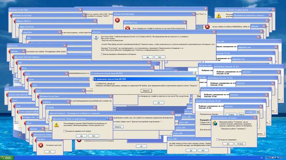Click Повтор in the ???????? dialog
The image size is (286, 160).
(241, 115)
